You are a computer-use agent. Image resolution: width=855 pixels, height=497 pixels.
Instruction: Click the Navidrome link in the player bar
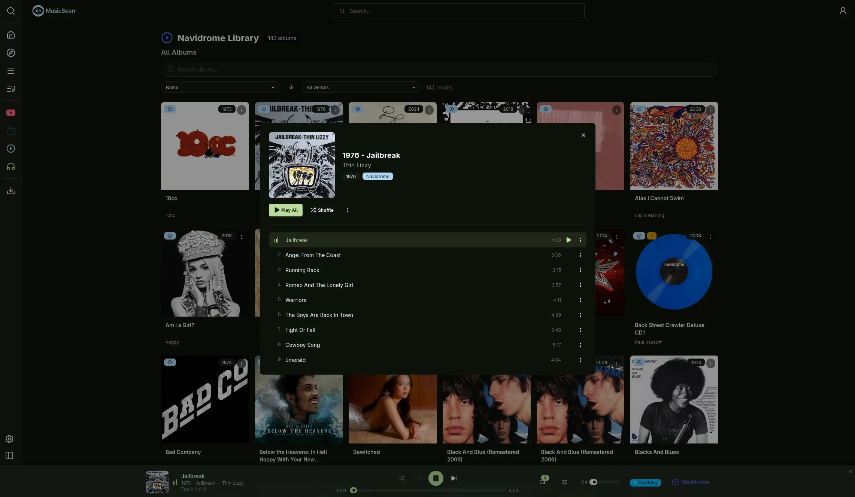tap(690, 482)
